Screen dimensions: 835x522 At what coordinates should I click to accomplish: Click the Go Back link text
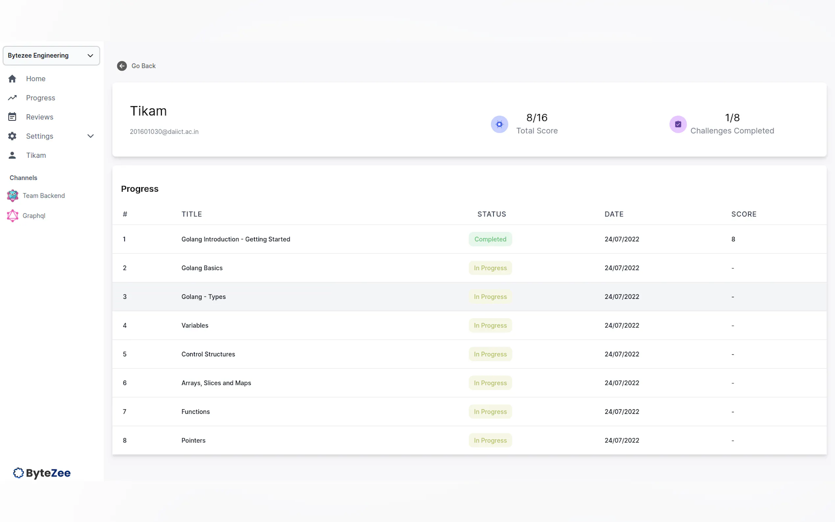143,66
